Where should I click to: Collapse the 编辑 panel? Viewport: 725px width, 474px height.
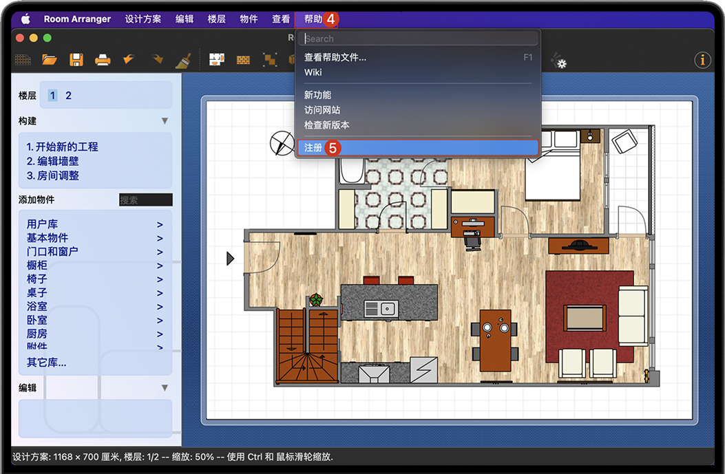(164, 387)
